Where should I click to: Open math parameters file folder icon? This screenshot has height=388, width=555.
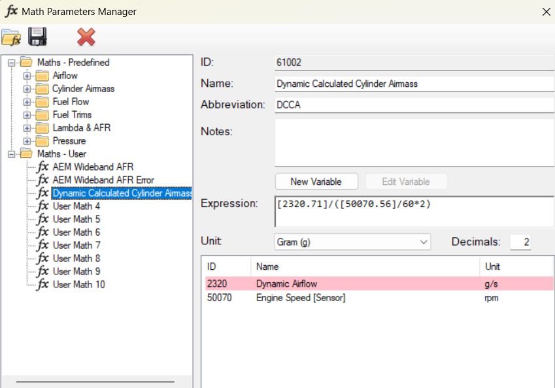pyautogui.click(x=11, y=37)
